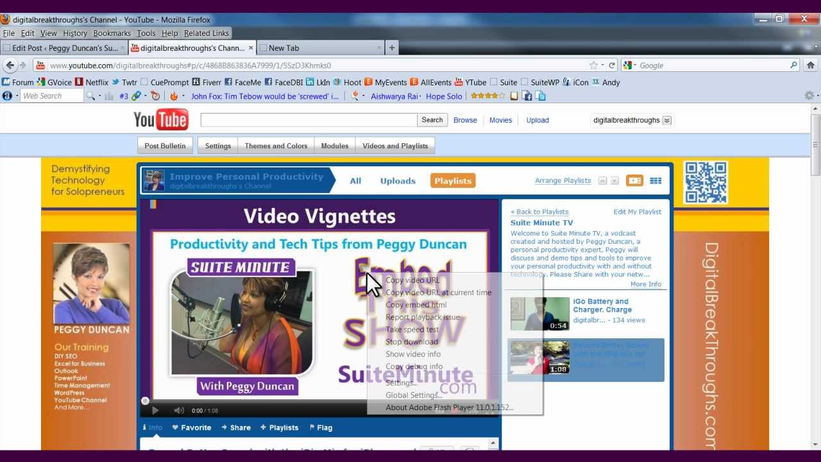Open the GVoice bookmark
Viewport: 821px width, 462px height.
[x=55, y=82]
